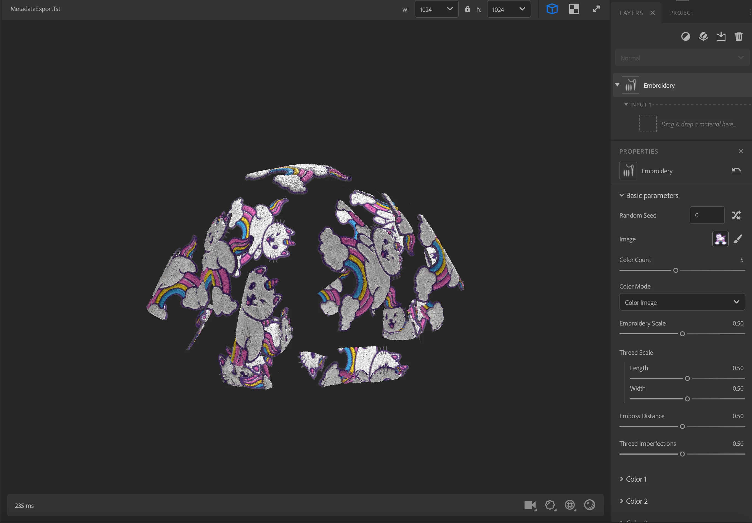The image size is (752, 523).
Task: Open the Color Mode dropdown
Action: (x=682, y=302)
